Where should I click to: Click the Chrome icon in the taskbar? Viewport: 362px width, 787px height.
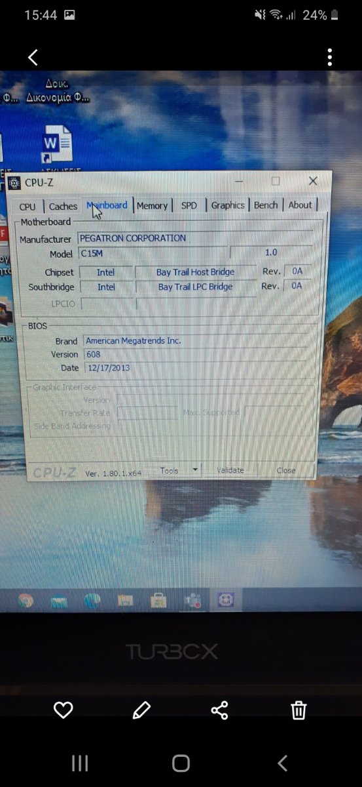(x=26, y=600)
